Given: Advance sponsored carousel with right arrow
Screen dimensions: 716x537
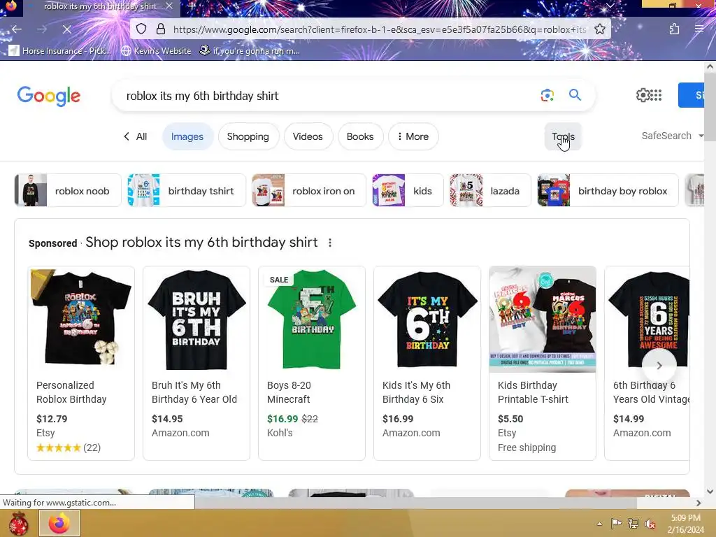Looking at the screenshot, I should click(659, 365).
